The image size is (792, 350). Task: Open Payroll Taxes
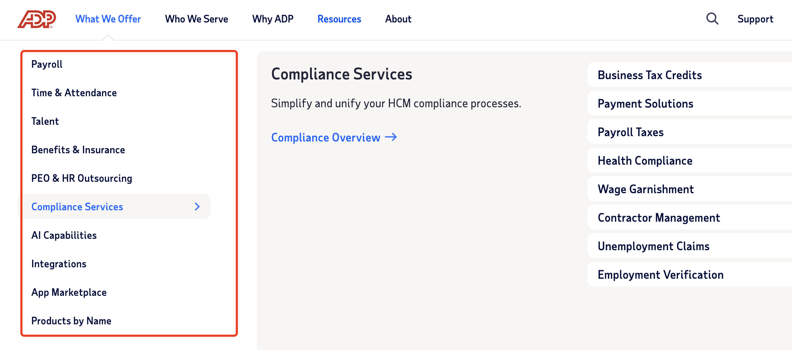[689, 132]
